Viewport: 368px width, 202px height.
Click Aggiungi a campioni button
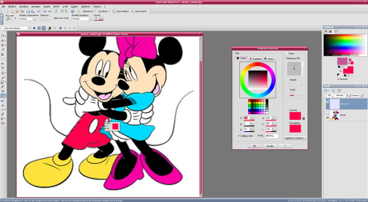tap(295, 138)
